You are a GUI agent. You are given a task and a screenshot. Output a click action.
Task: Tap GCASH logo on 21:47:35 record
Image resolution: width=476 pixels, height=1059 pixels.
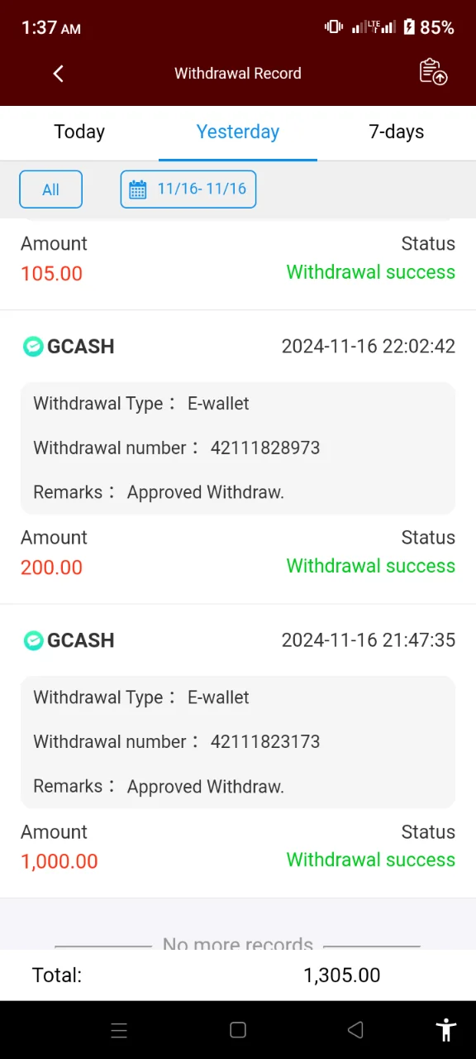coord(33,640)
